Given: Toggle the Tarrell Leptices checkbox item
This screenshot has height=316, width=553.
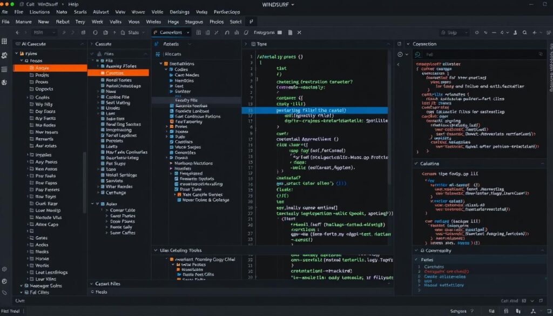Looking at the screenshot, I should point(103,135).
